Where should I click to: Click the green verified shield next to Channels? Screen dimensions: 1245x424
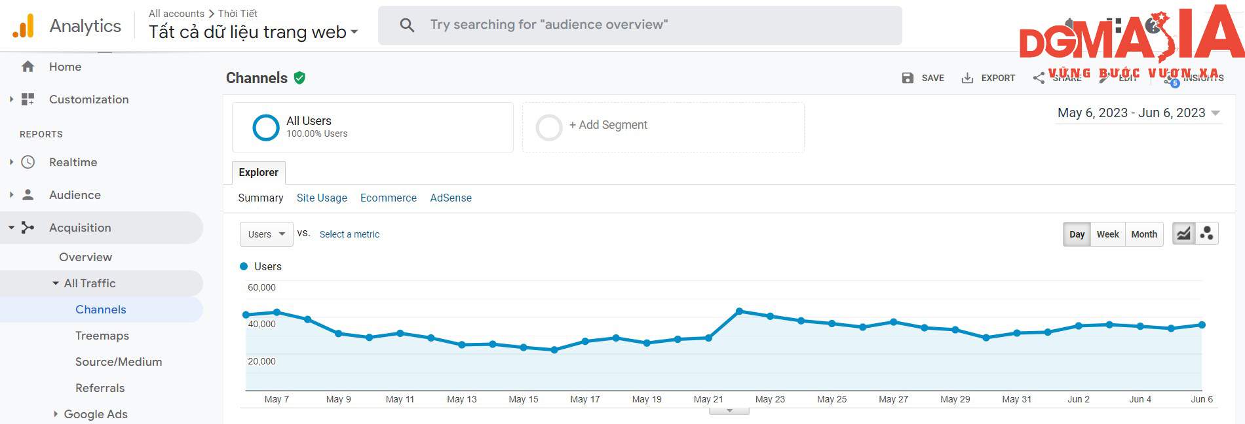[299, 78]
